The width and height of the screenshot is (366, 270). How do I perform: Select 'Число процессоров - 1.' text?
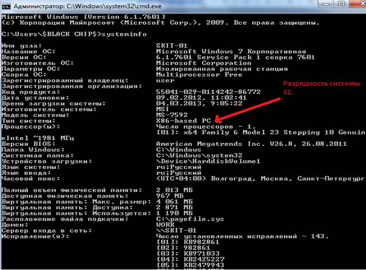(x=206, y=126)
